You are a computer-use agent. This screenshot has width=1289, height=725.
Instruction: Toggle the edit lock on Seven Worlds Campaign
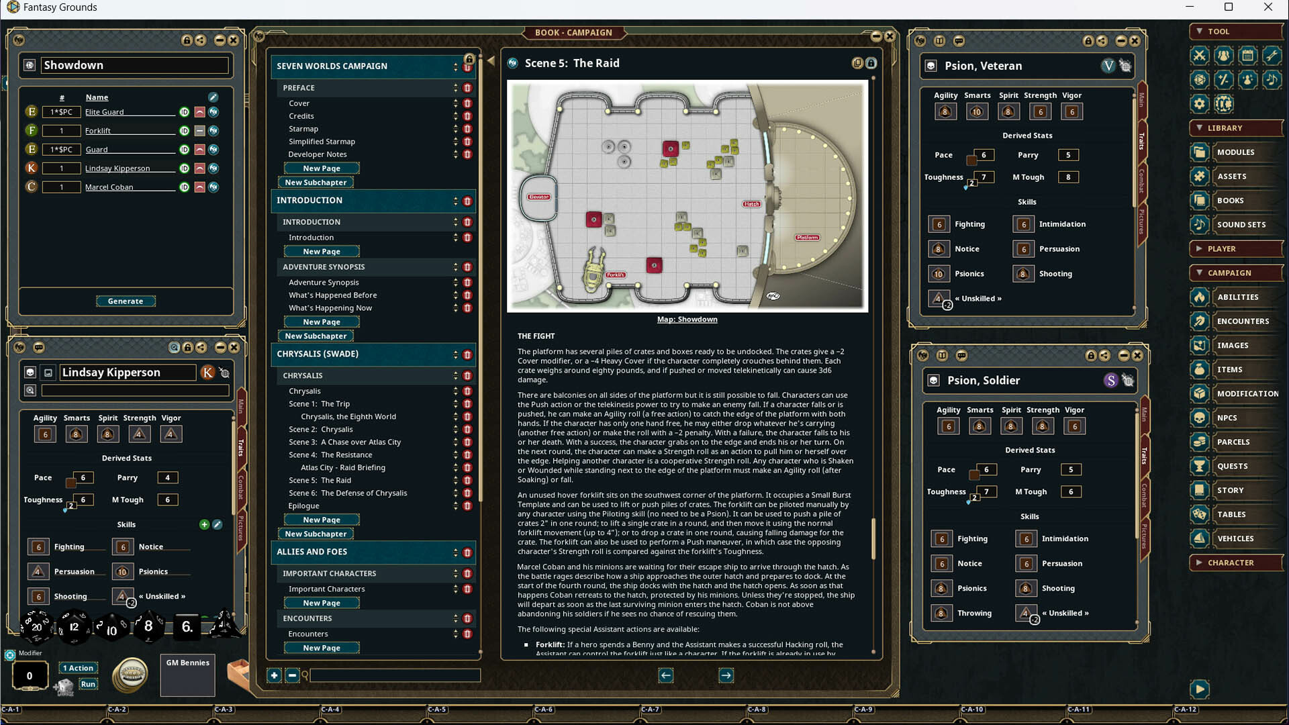pyautogui.click(x=470, y=59)
